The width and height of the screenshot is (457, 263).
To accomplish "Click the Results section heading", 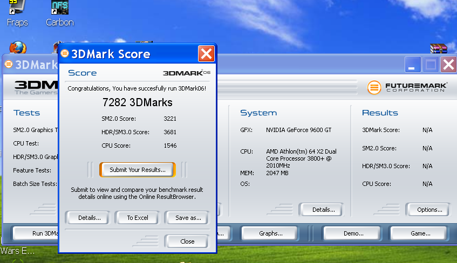I will pyautogui.click(x=380, y=113).
